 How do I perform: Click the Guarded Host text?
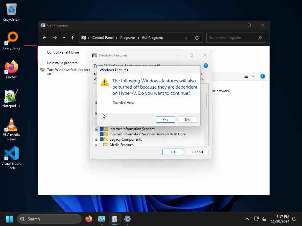(123, 103)
